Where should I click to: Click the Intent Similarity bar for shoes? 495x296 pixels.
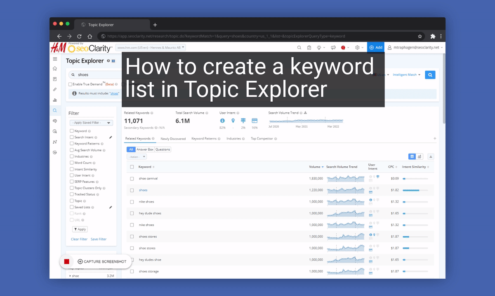coord(411,190)
